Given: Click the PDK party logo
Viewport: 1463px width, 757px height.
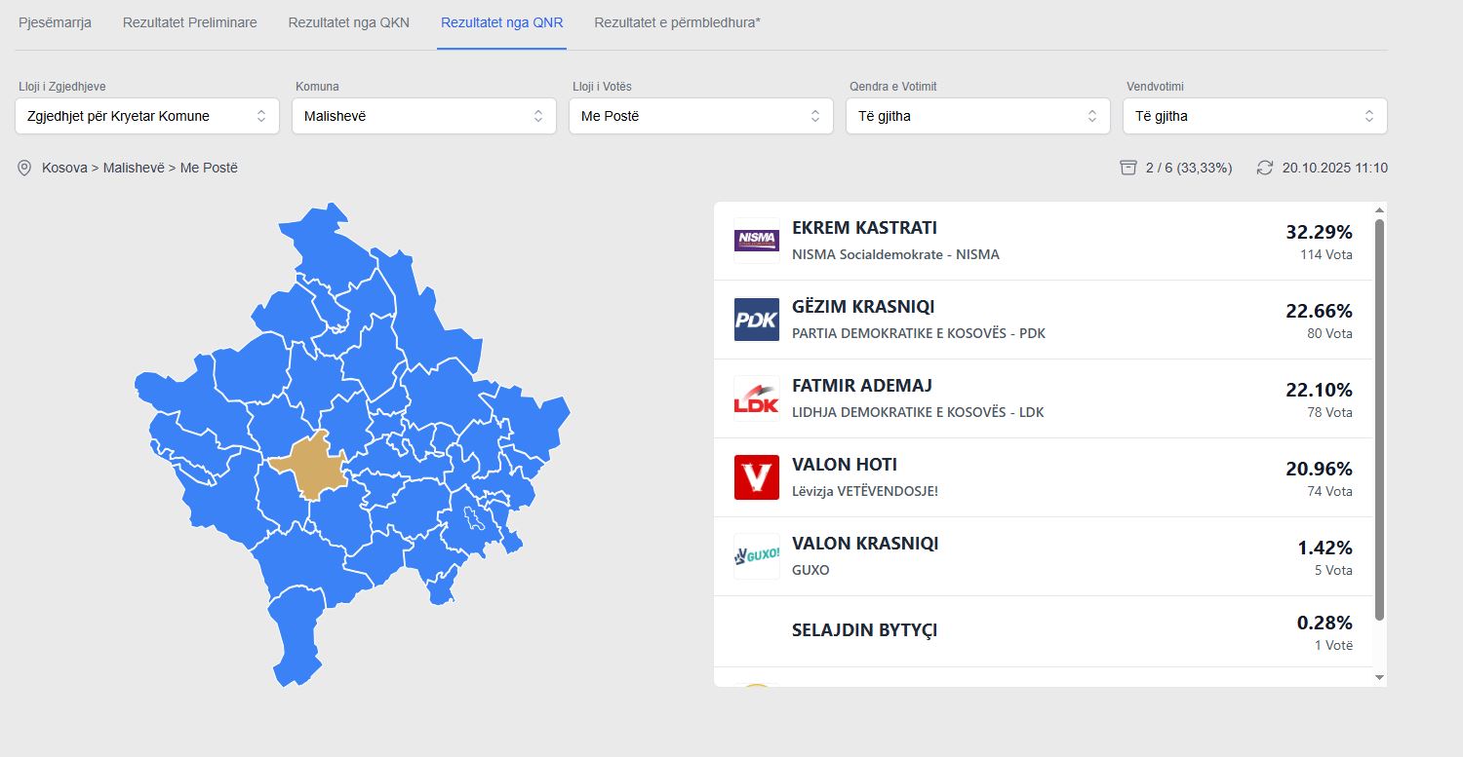Looking at the screenshot, I should click(756, 320).
